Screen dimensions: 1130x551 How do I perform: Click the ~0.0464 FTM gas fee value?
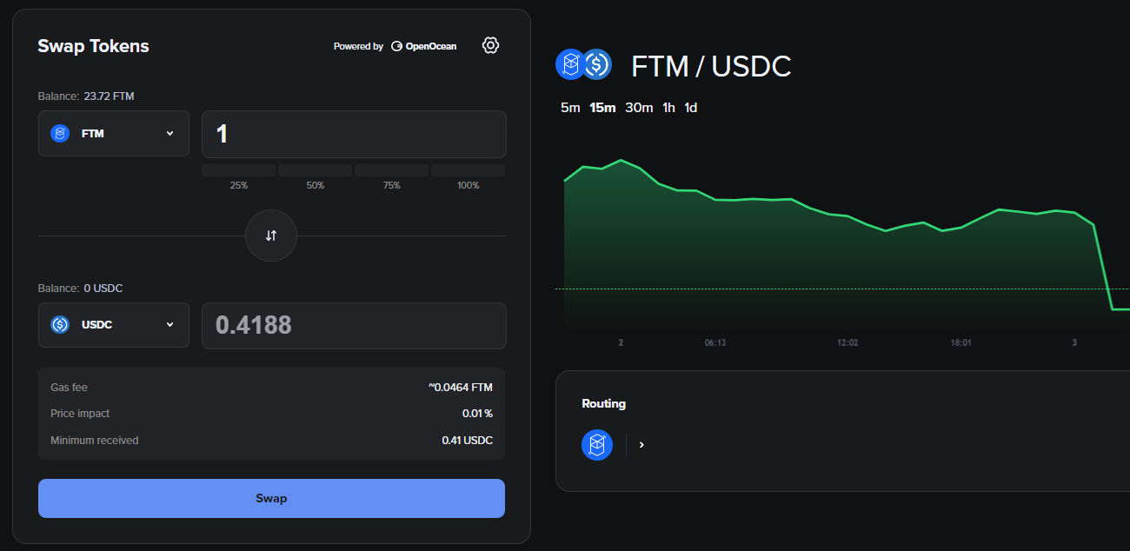click(461, 388)
